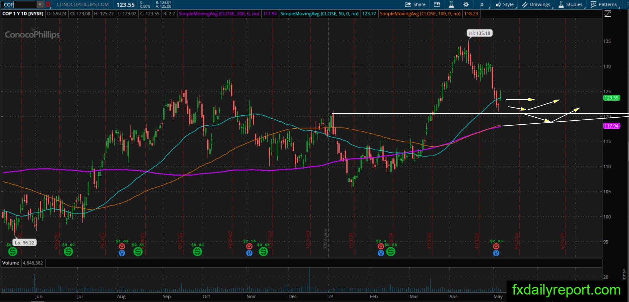Click the curved-line icon above the price axis
The height and width of the screenshot is (302, 629).
[608, 14]
